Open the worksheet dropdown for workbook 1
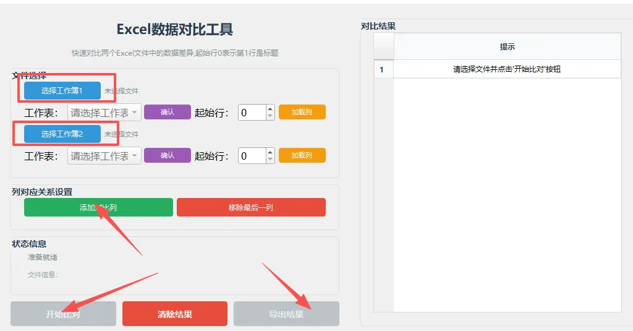 click(x=104, y=113)
